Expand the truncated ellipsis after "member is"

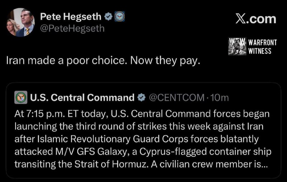[x=264, y=165]
